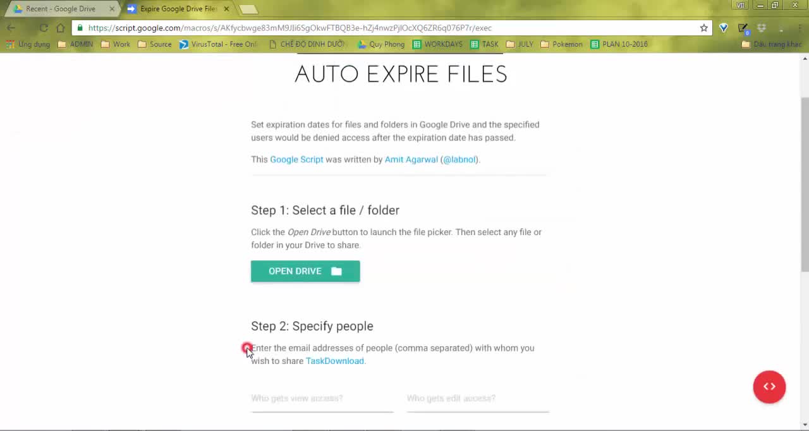Visit the Amit Agarwal link
Viewport: 809px width, 431px height.
[x=411, y=159]
